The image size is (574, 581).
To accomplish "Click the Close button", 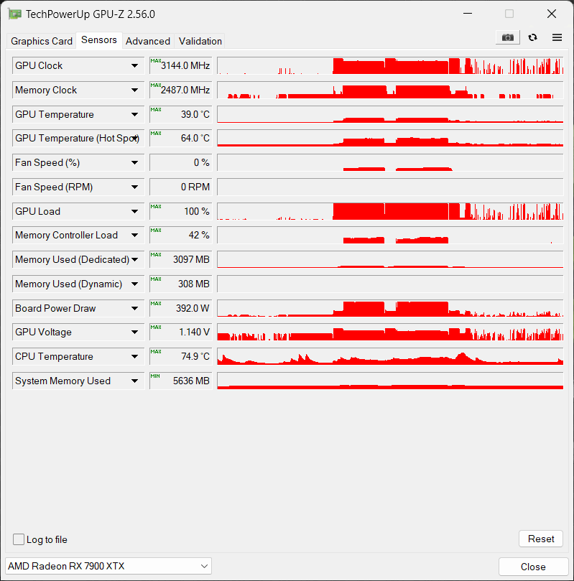I will [x=533, y=567].
